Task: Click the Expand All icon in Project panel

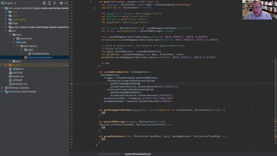Action: 49,3
